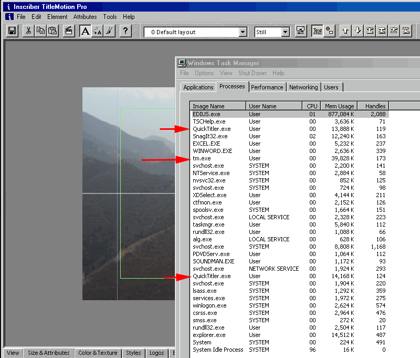The width and height of the screenshot is (420, 358).
Task: Select the WINWORD.EXE process
Action: coord(289,151)
